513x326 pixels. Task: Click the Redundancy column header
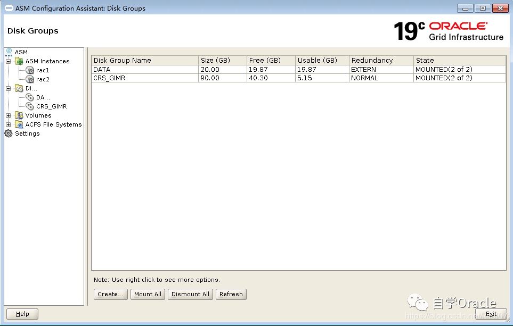tap(381, 60)
